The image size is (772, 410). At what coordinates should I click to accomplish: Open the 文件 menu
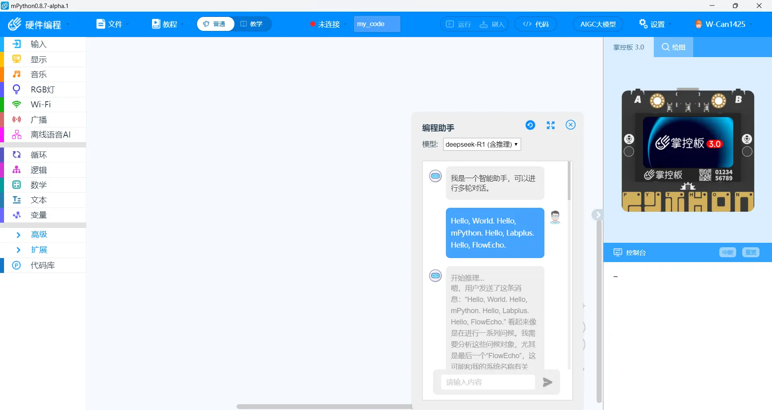click(112, 24)
